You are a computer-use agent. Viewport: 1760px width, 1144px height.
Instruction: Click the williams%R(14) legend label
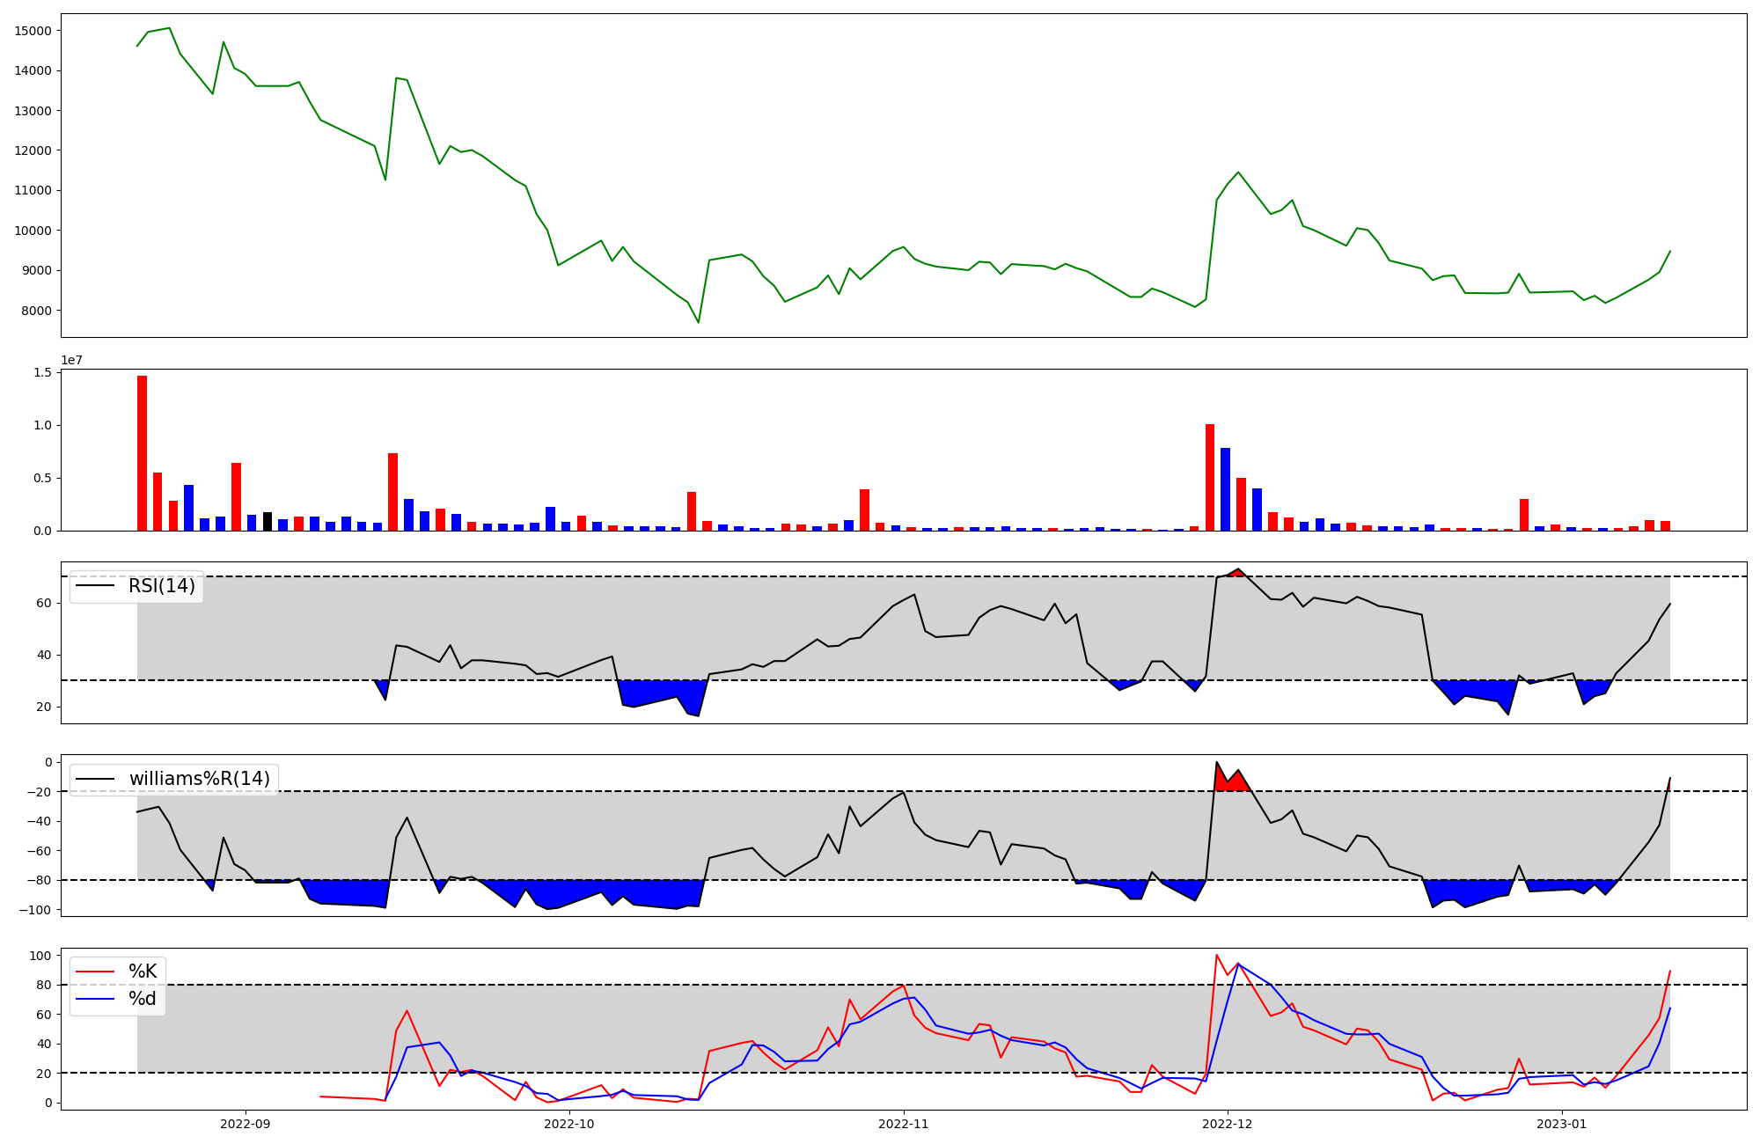[x=199, y=779]
